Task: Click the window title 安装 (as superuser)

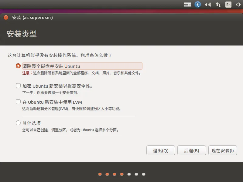Action: pos(33,18)
